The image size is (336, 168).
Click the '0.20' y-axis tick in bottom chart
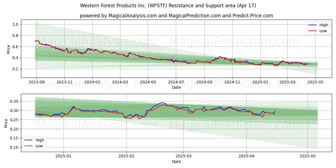[15, 129]
